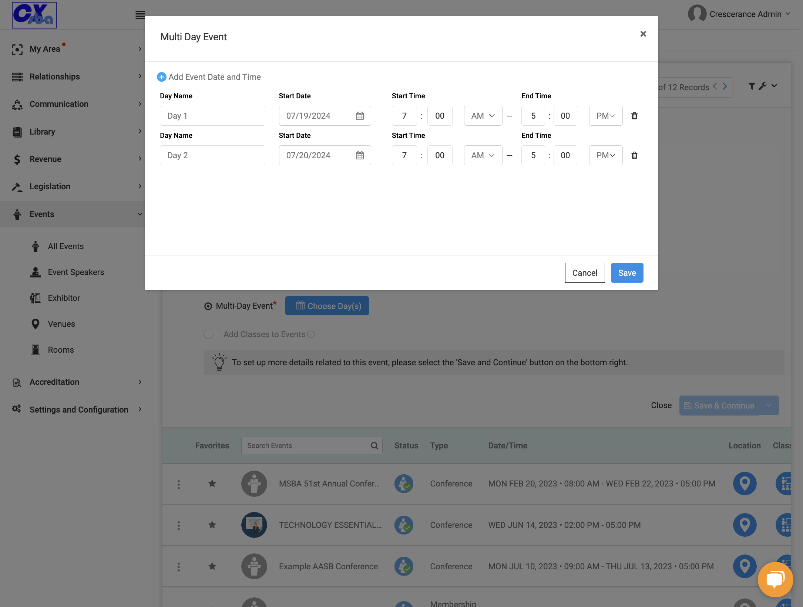The image size is (803, 607).
Task: Open row options for MSBA 51st Annual Conference
Action: pos(179,485)
